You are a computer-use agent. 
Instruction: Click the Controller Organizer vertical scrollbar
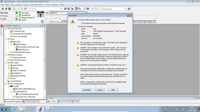pos(44,63)
